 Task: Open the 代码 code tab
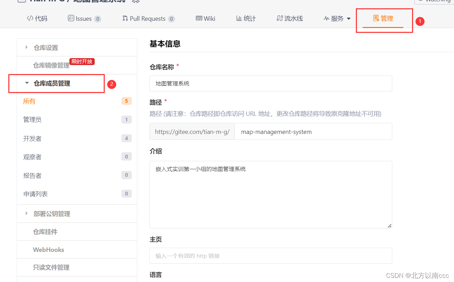pyautogui.click(x=37, y=18)
